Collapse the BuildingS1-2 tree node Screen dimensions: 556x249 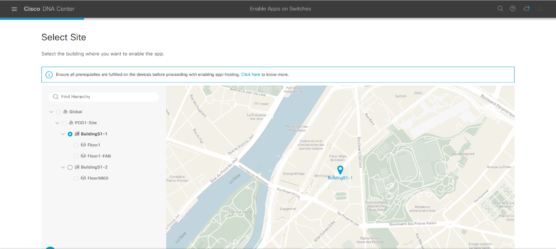[x=63, y=167]
